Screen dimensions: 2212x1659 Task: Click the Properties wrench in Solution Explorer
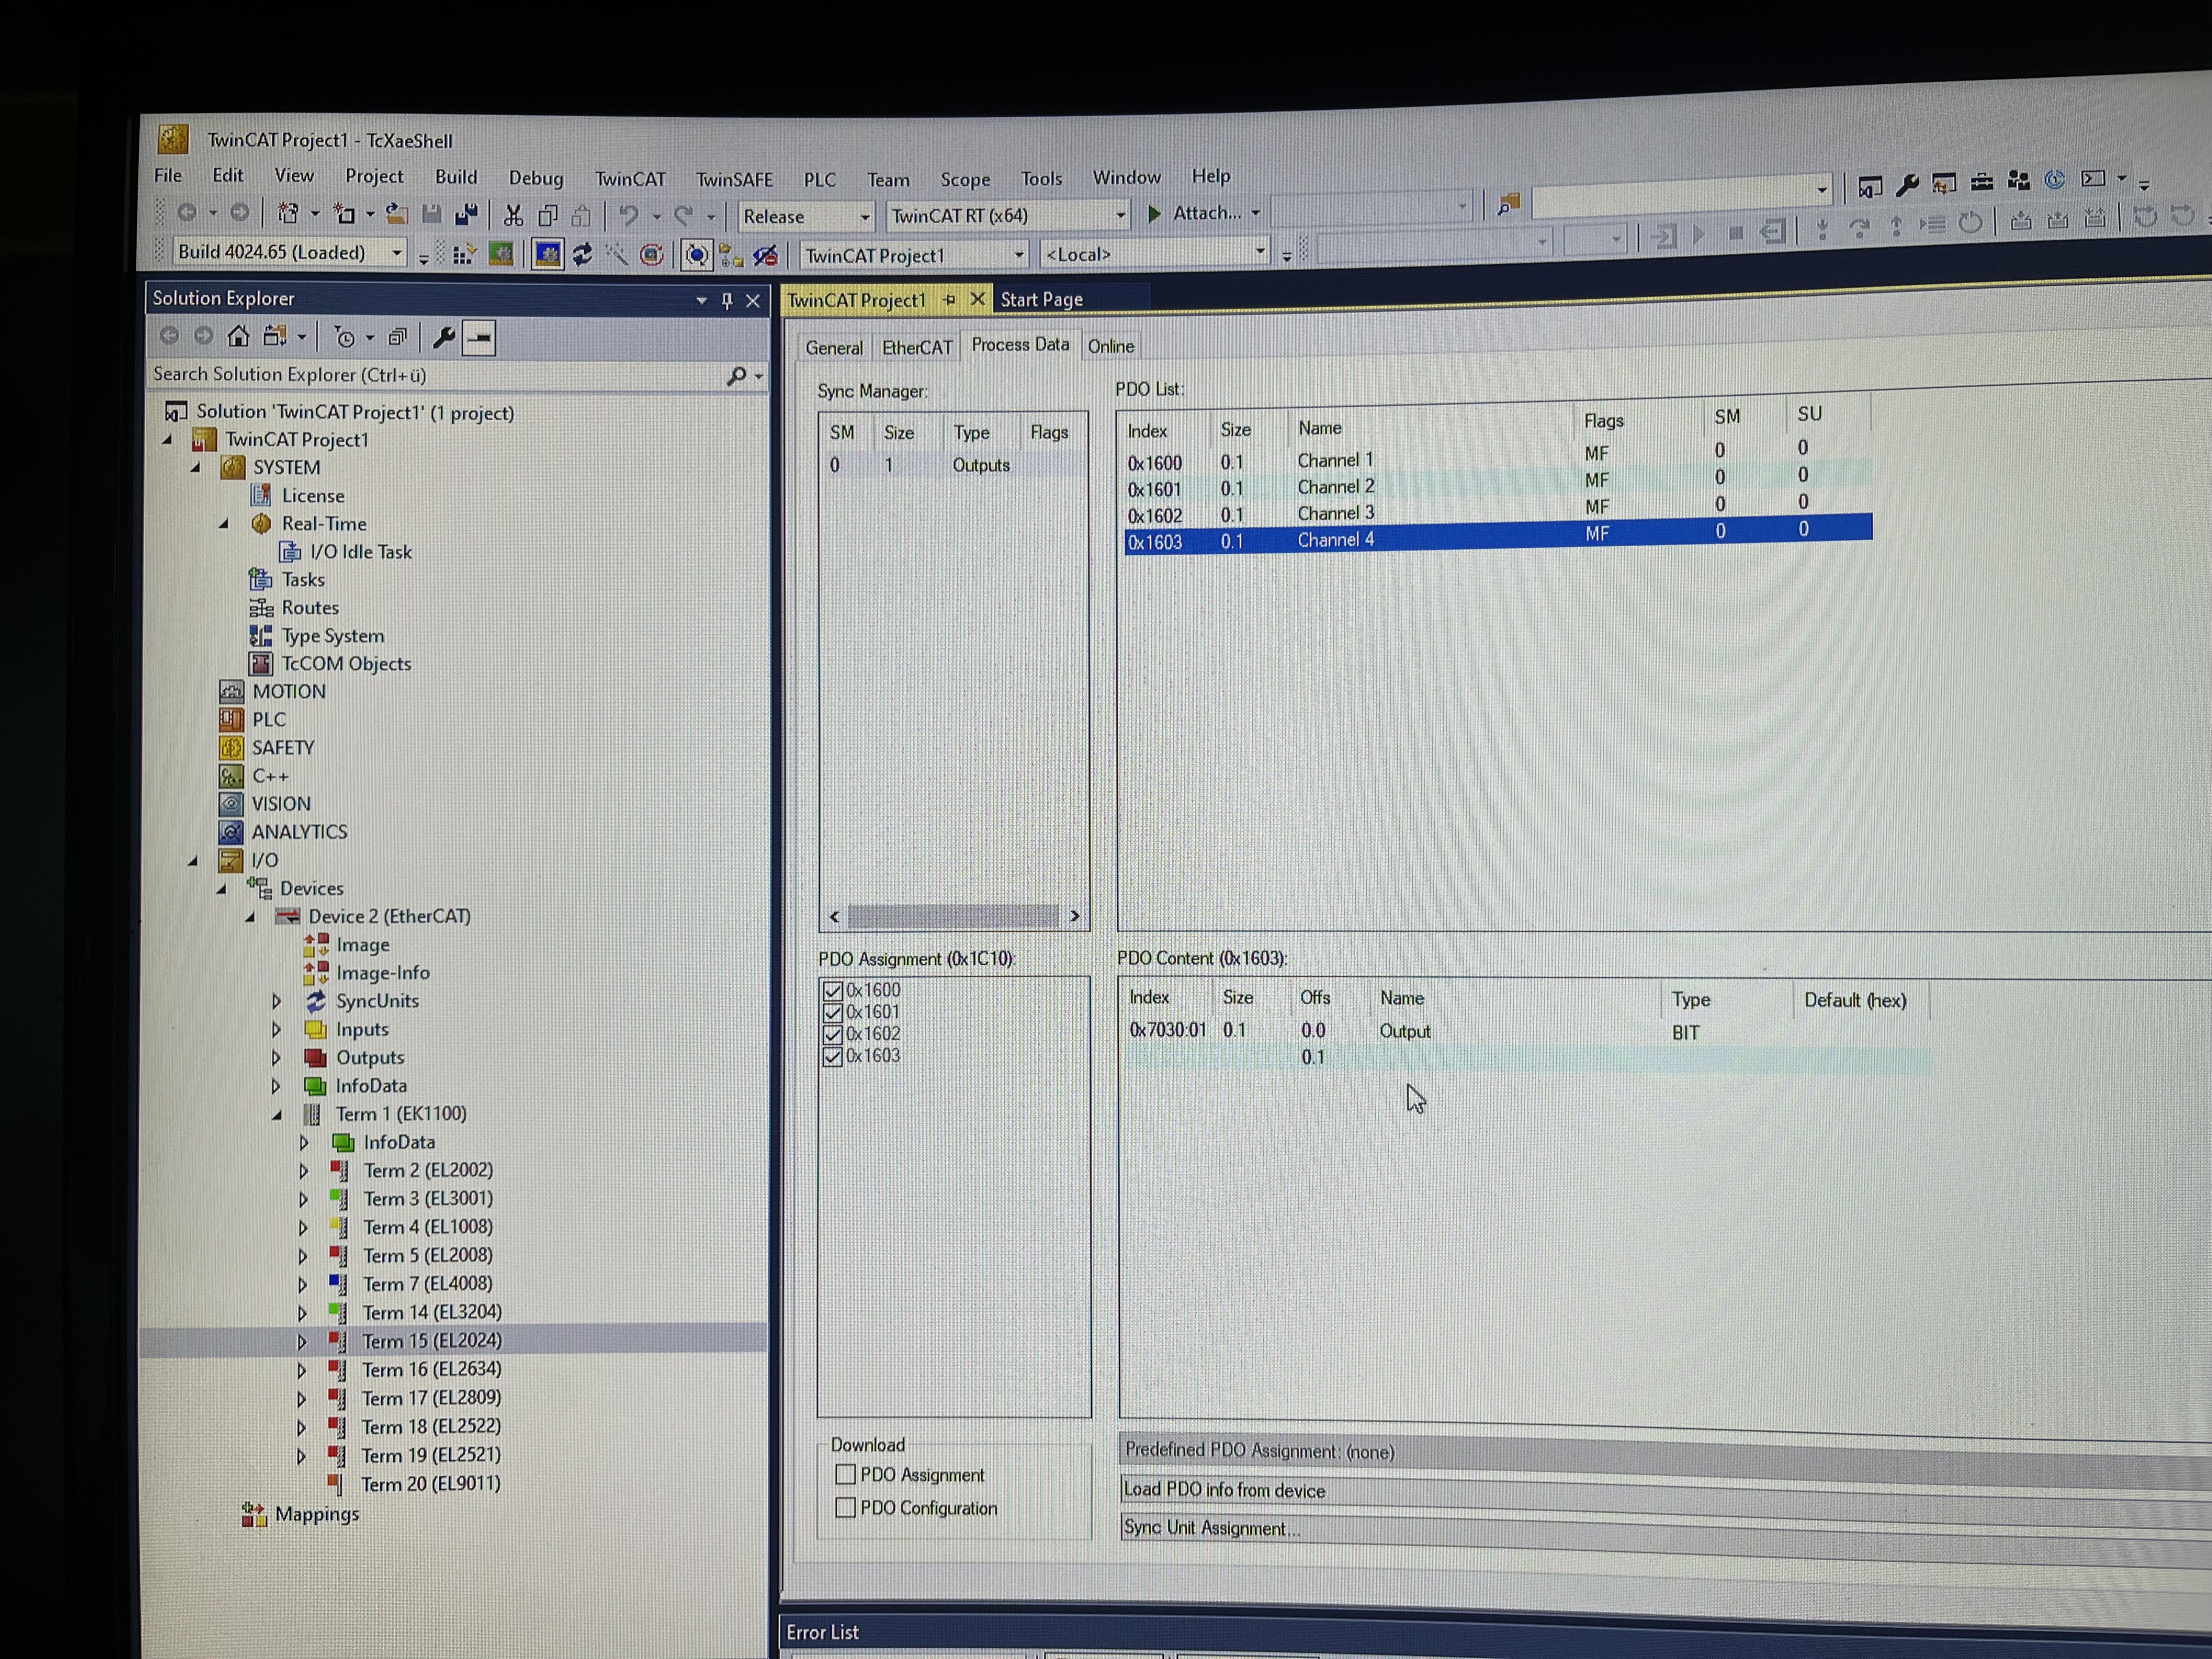[x=443, y=338]
